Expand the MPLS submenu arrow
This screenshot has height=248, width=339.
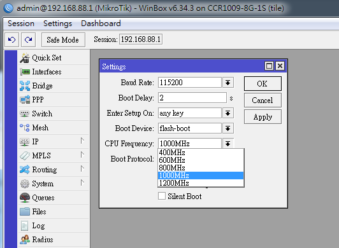coord(82,155)
